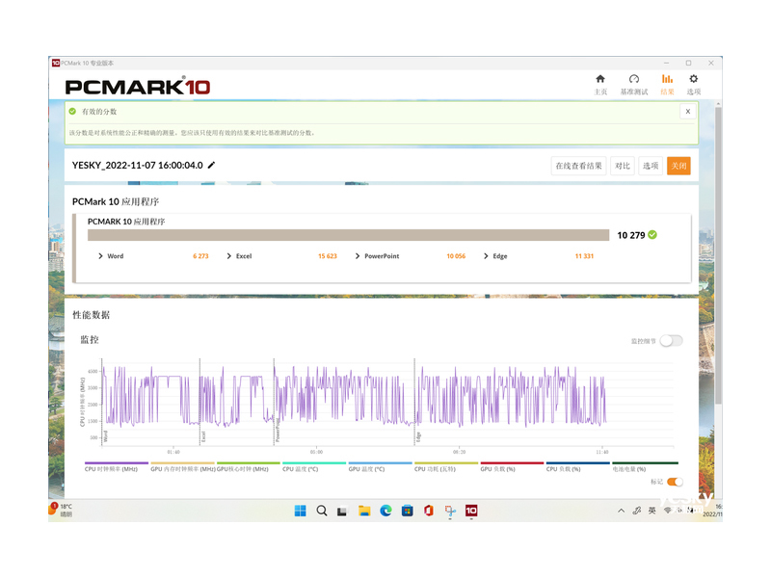Click the 性能数据 section heading
This screenshot has height=578, width=771.
coord(91,315)
